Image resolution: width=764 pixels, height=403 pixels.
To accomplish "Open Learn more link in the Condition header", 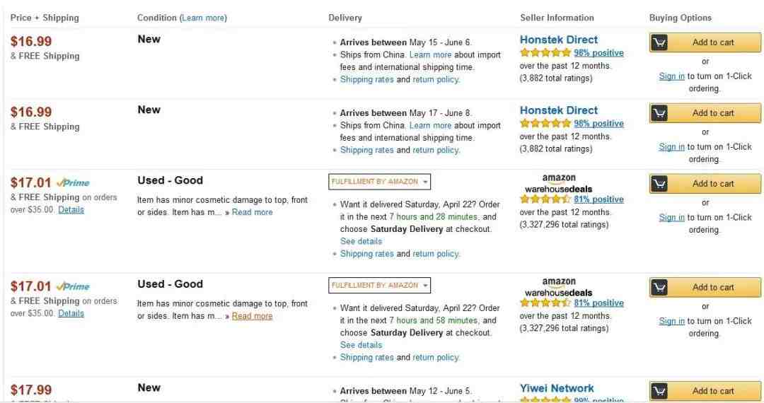I will pyautogui.click(x=203, y=18).
